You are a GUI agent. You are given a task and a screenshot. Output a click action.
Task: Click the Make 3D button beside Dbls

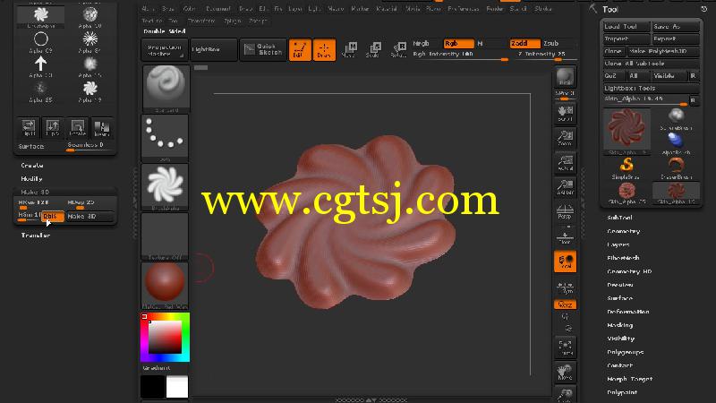coord(89,216)
